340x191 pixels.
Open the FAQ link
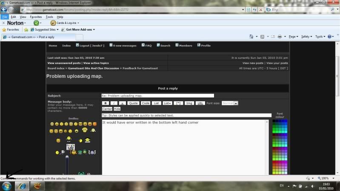point(146,46)
